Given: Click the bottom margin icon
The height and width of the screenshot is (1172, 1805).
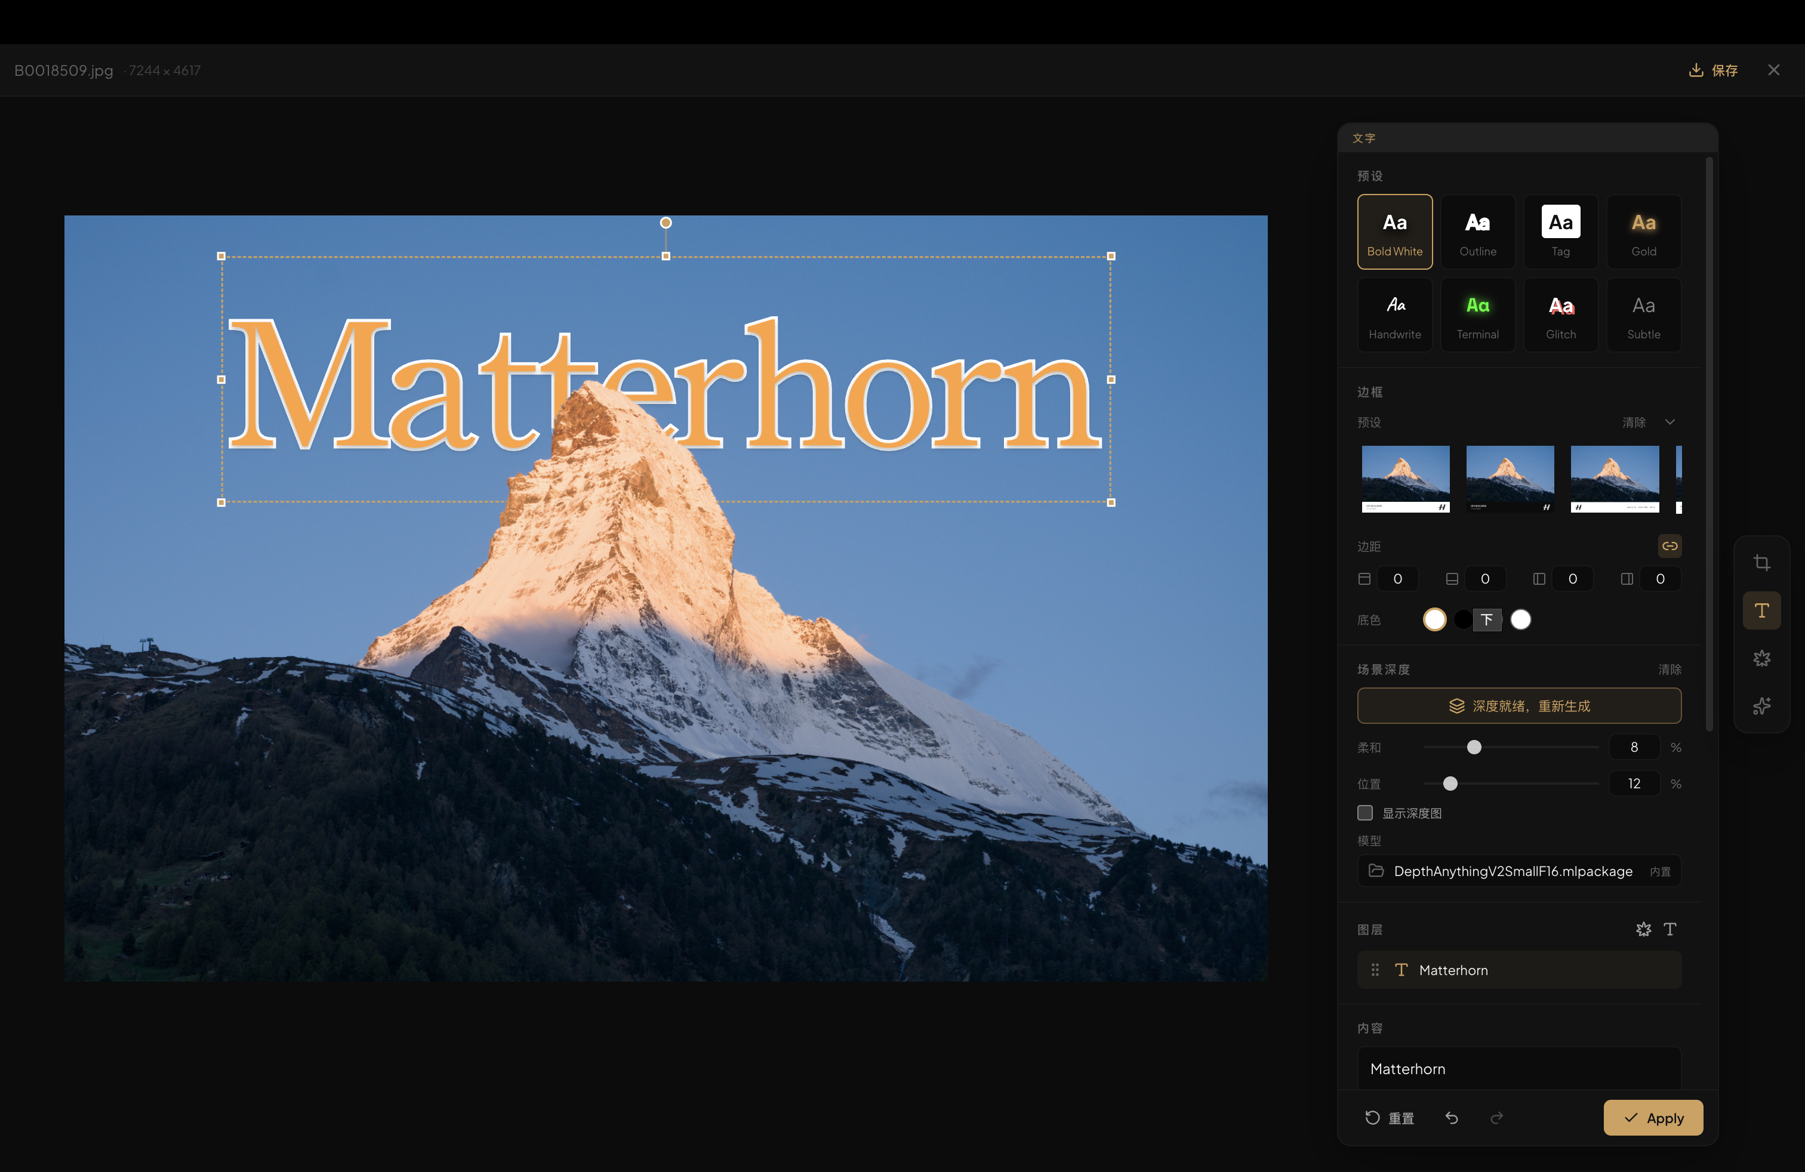Looking at the screenshot, I should 1452,578.
